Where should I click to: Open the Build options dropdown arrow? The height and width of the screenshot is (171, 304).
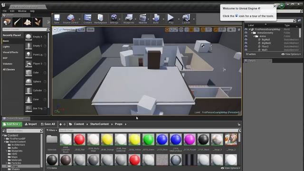163,19
